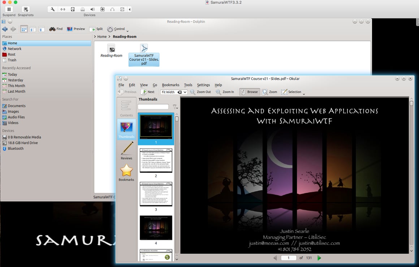Suspend the virtual machine

[9, 9]
